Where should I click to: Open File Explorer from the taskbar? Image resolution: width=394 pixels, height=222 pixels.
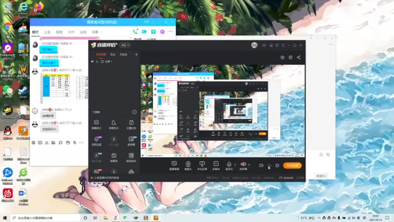pyautogui.click(x=105, y=218)
